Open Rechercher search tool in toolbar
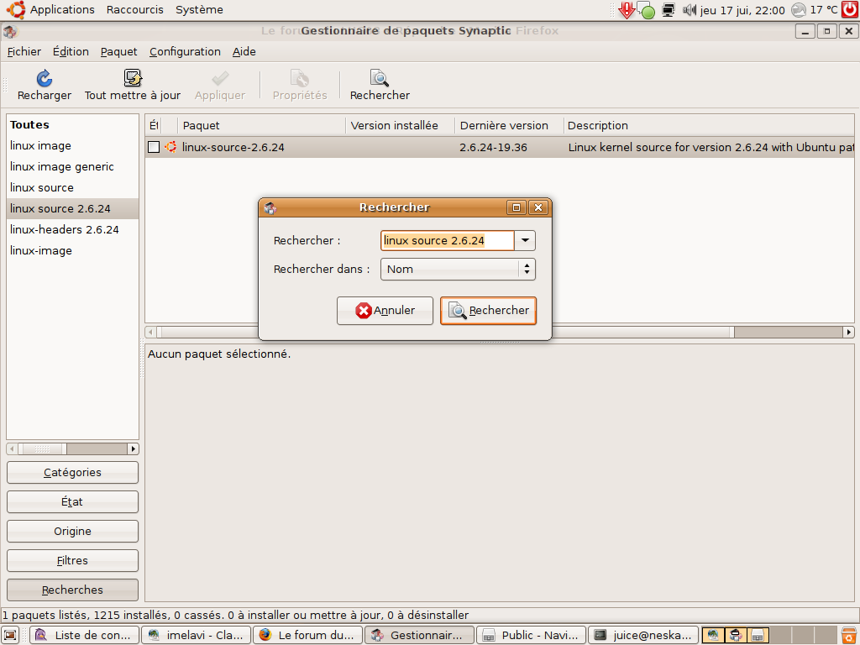Viewport: 860px width, 645px height. click(380, 79)
